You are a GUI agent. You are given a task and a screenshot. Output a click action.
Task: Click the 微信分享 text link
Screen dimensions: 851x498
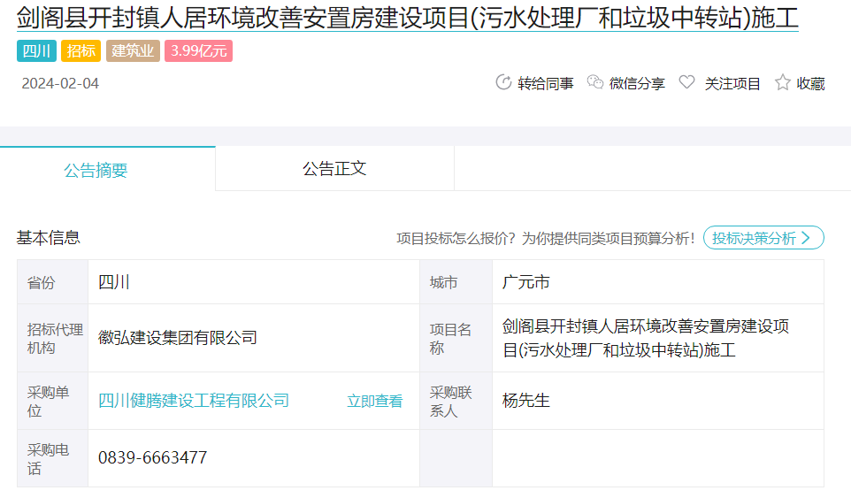(637, 83)
